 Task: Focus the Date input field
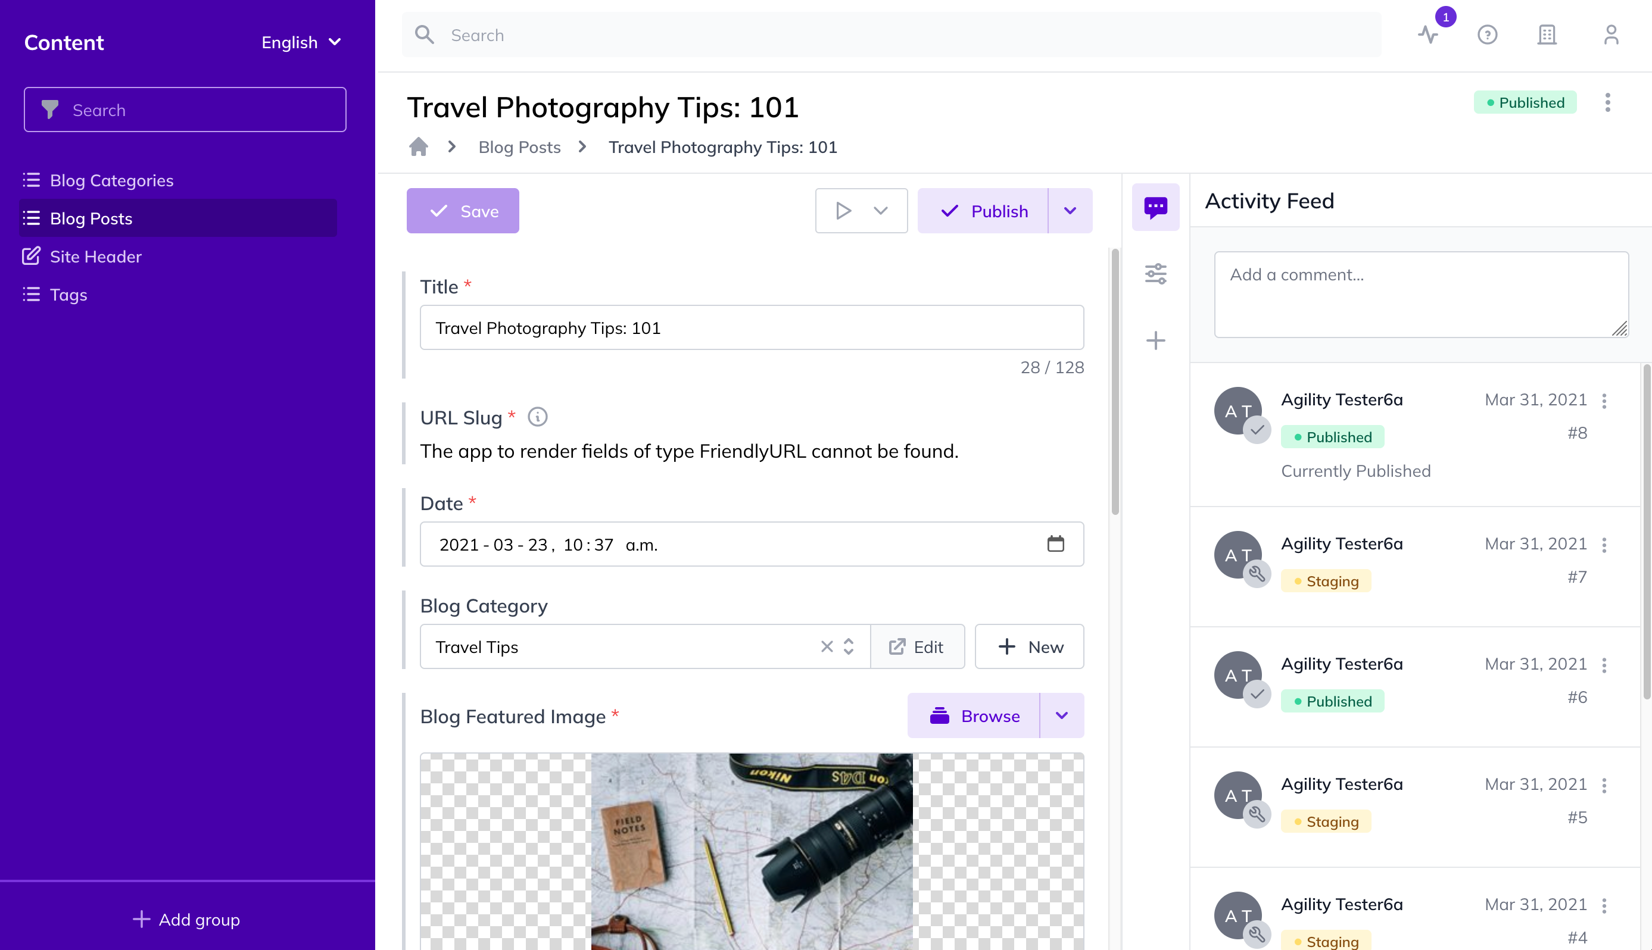click(x=752, y=544)
